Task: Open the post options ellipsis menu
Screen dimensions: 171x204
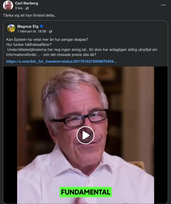Action: [x=164, y=5]
